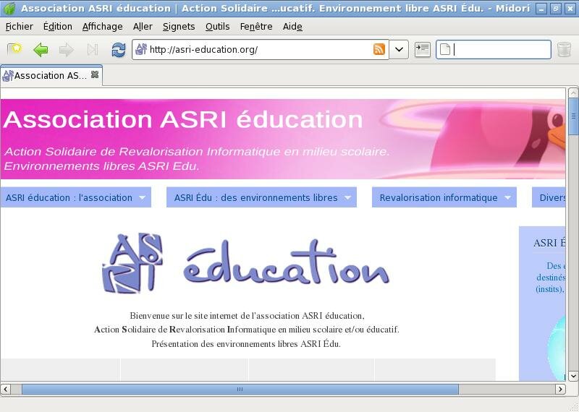Click the sidebar 'destinés' link text
The image size is (579, 412).
click(x=551, y=277)
